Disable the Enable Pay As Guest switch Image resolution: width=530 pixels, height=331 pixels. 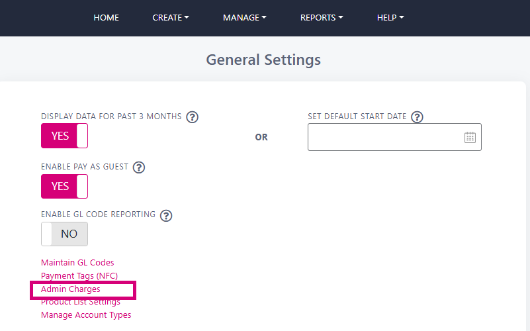pyautogui.click(x=65, y=186)
